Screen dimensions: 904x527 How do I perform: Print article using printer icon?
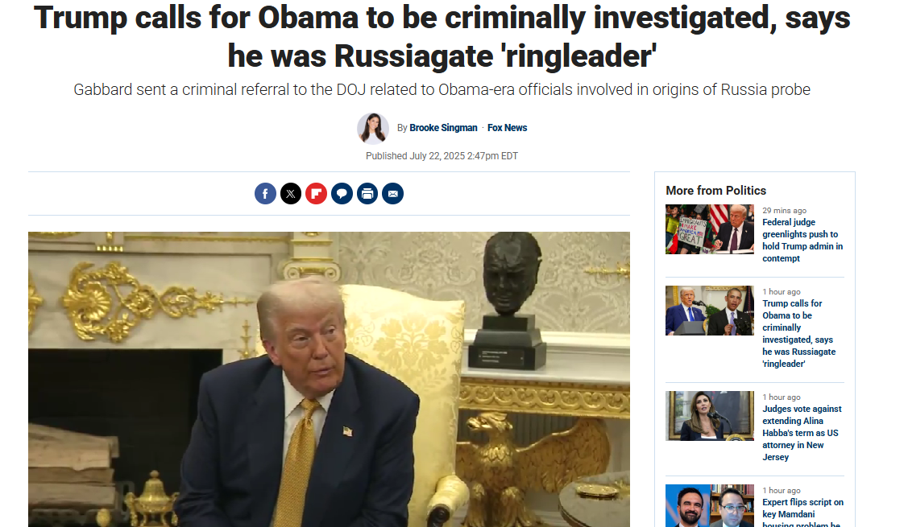(367, 194)
